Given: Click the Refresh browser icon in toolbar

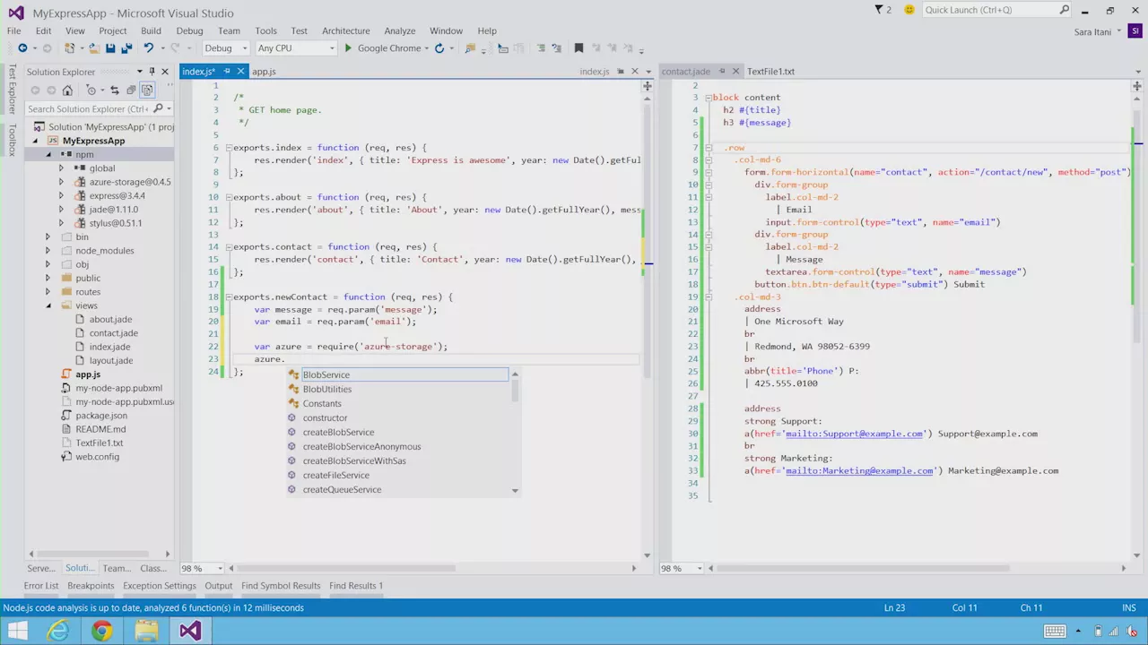Looking at the screenshot, I should (x=439, y=48).
